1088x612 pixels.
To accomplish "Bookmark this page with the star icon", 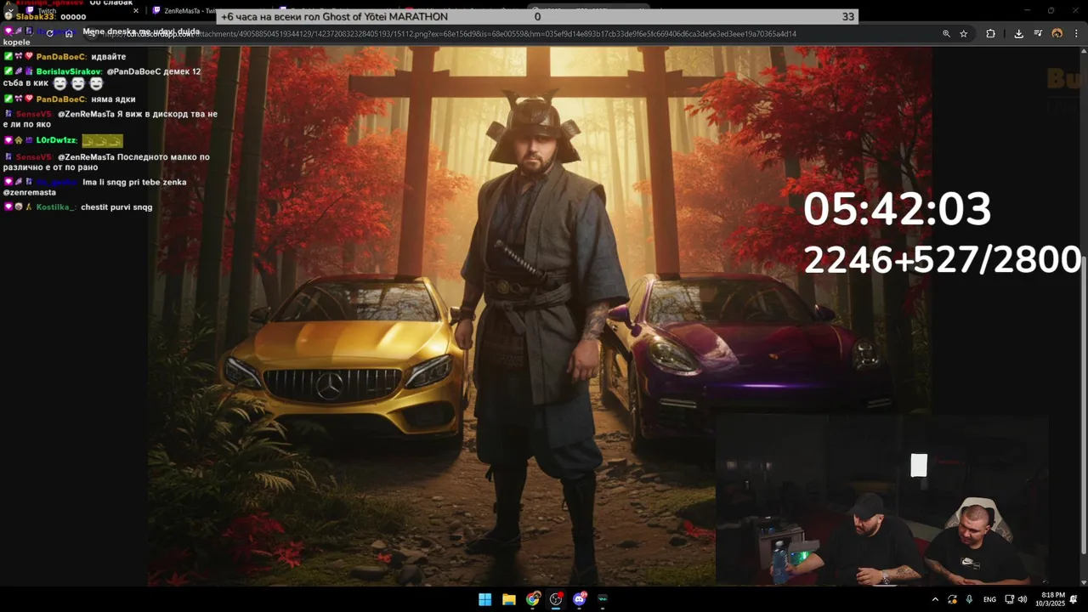I will pyautogui.click(x=964, y=34).
